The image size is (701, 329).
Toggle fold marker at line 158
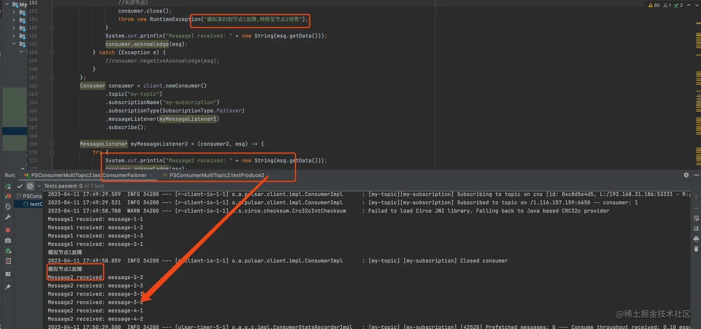[52, 52]
